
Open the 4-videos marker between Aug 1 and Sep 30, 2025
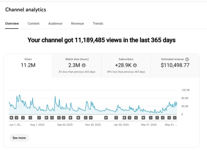point(52,118)
